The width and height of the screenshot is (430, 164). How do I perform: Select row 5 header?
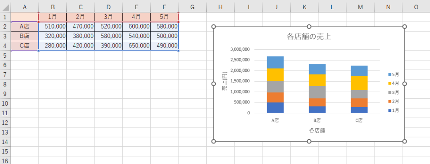point(5,55)
